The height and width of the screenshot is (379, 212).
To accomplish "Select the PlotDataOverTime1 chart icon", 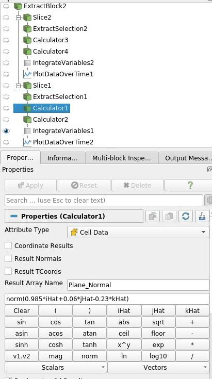I will 27,74.
